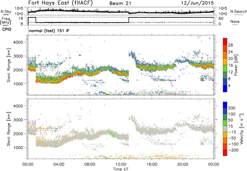Viewport: 247px width, 171px height.
Task: Click '1000' on the velocity panel axis
Action: (x=18, y=148)
